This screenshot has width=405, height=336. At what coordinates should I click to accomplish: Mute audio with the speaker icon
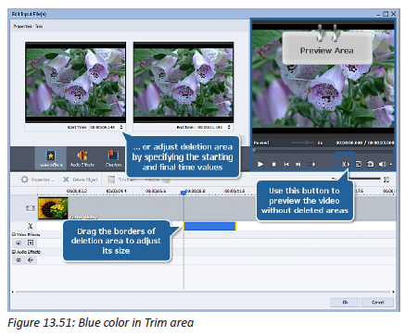point(383,164)
